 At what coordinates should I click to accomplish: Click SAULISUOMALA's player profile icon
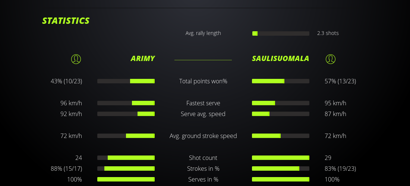click(331, 59)
